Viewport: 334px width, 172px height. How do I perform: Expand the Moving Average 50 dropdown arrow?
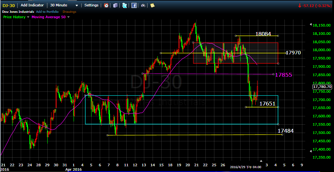(68, 17)
